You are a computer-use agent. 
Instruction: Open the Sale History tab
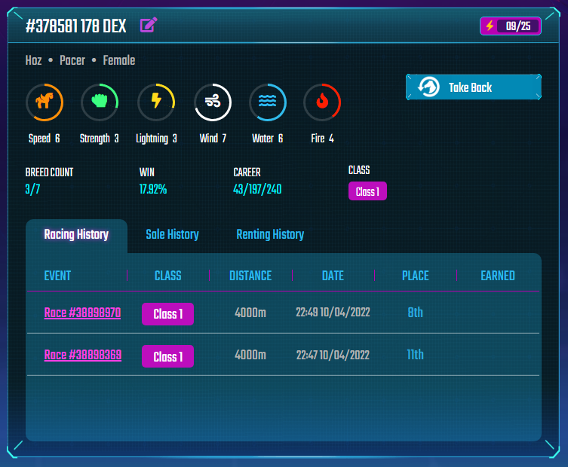click(173, 234)
